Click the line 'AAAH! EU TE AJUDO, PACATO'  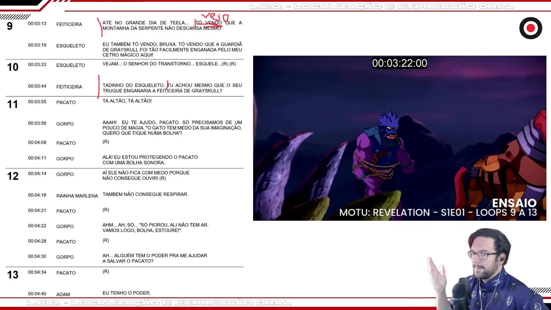pos(172,128)
